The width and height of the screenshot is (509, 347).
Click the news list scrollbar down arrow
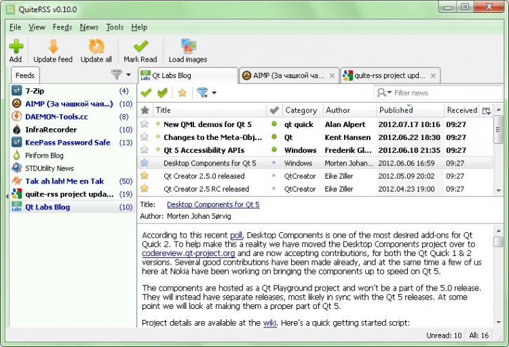498,191
